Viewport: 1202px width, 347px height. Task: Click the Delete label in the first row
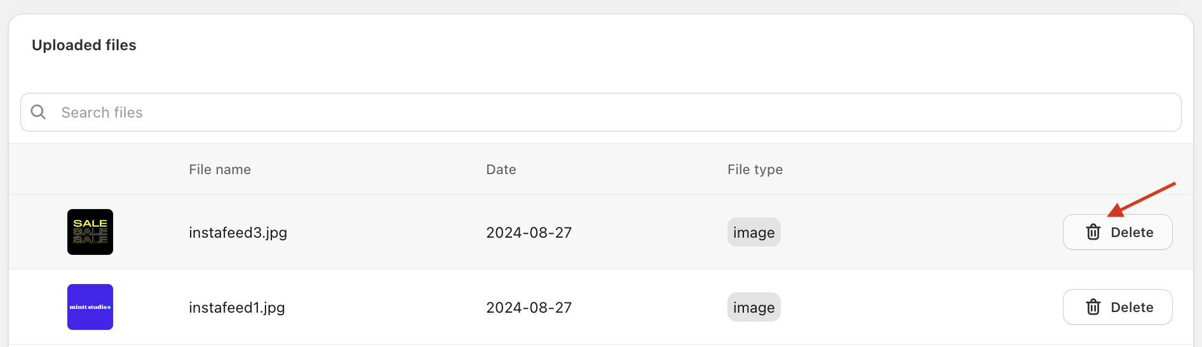pos(1131,233)
